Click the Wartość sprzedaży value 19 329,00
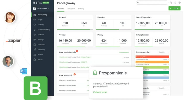Viewport: 185px width, 100px height. coord(143,23)
